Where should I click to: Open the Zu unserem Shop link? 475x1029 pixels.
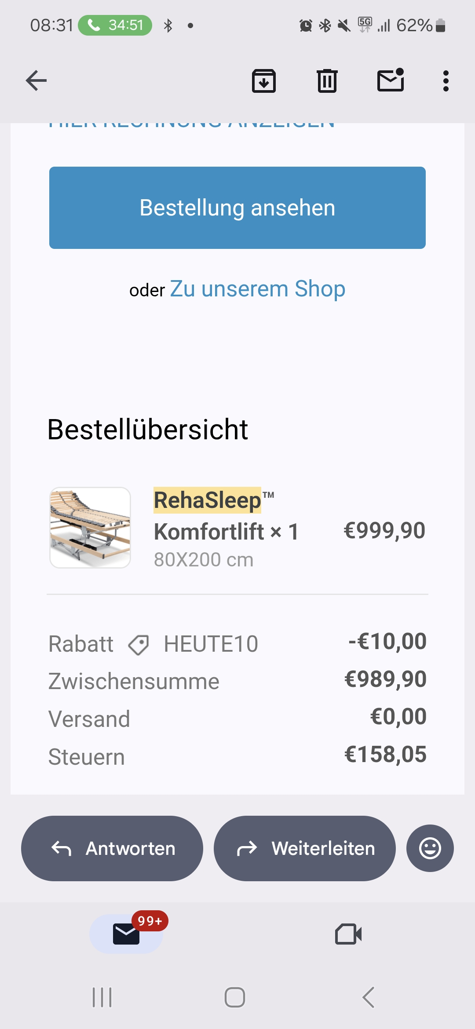(257, 289)
